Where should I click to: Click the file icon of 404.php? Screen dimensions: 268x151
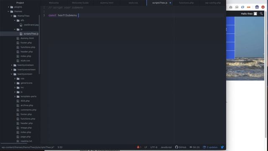click(x=18, y=101)
